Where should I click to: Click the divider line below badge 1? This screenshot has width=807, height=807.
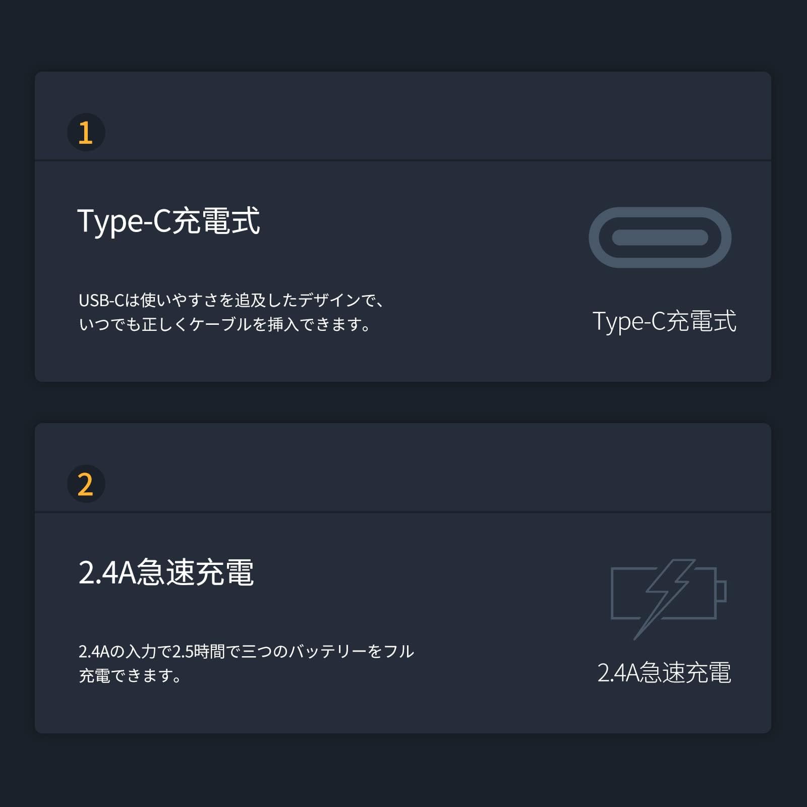click(x=402, y=160)
